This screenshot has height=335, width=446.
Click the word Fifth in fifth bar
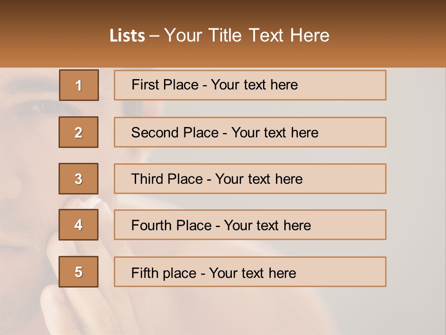point(144,273)
